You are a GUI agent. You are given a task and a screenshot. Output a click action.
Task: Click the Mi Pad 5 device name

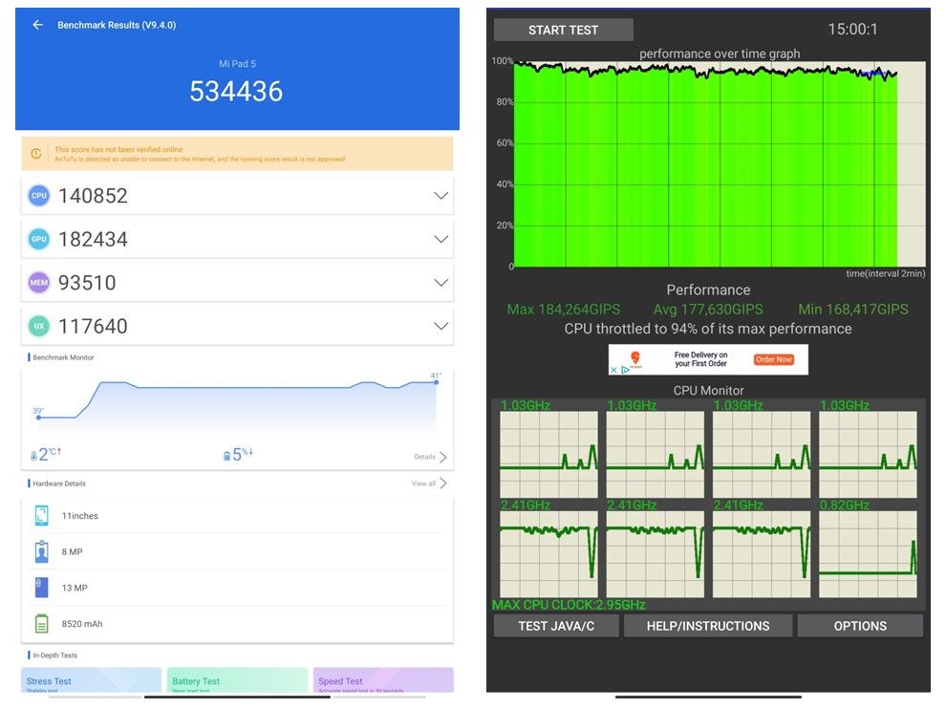coord(237,63)
